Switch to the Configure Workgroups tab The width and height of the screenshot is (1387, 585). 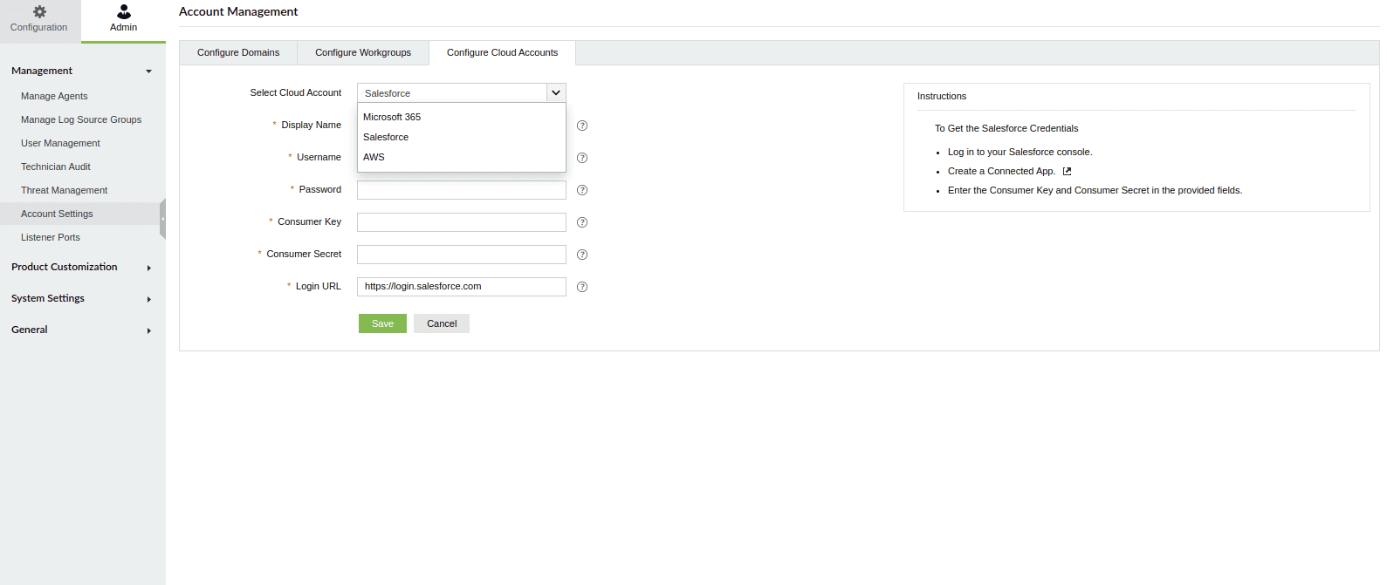pyautogui.click(x=363, y=53)
